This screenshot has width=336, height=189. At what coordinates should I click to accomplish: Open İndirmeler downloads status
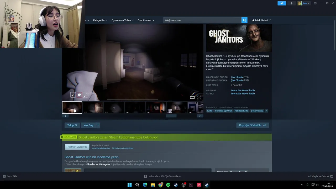point(162,176)
